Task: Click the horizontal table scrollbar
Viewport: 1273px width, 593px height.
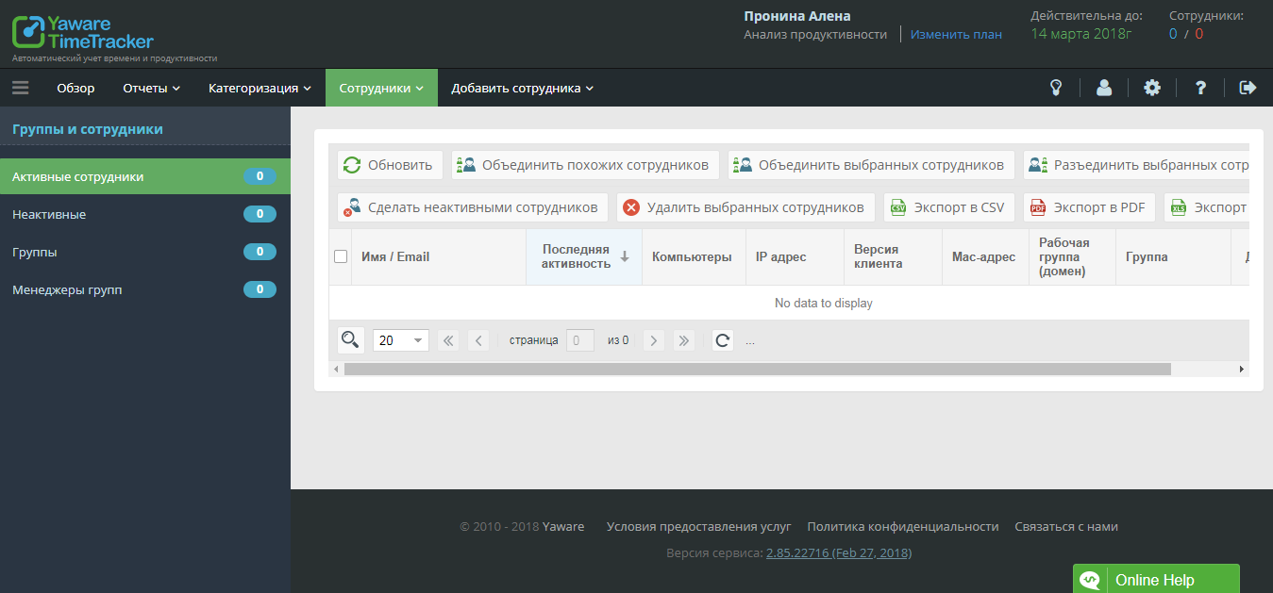Action: pyautogui.click(x=757, y=370)
